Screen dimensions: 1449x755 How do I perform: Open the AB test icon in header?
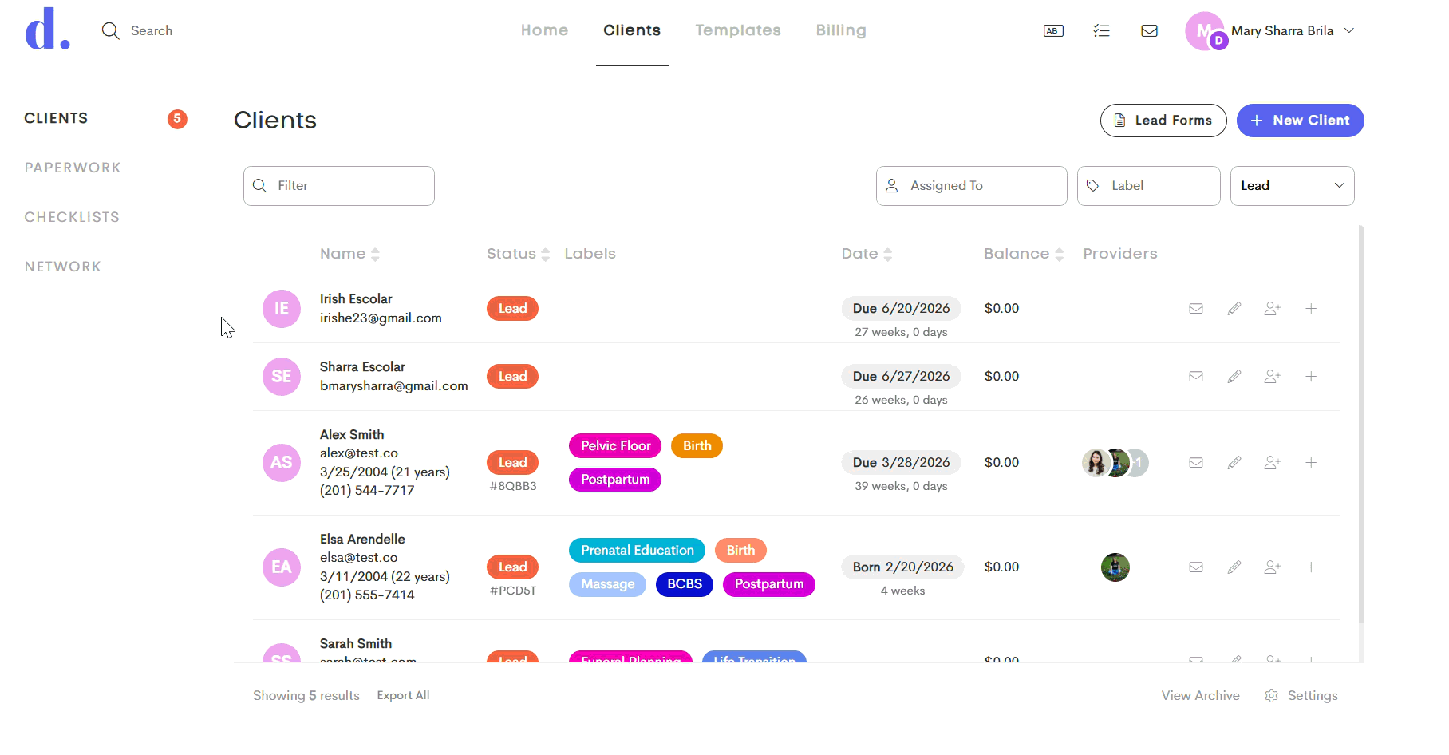pos(1053,30)
